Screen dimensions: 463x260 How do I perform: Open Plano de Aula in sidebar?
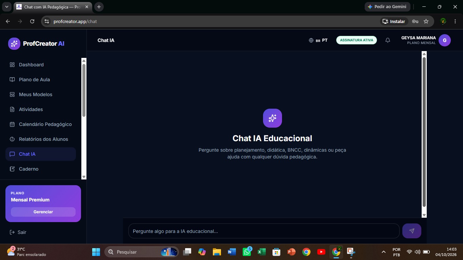pos(41,80)
